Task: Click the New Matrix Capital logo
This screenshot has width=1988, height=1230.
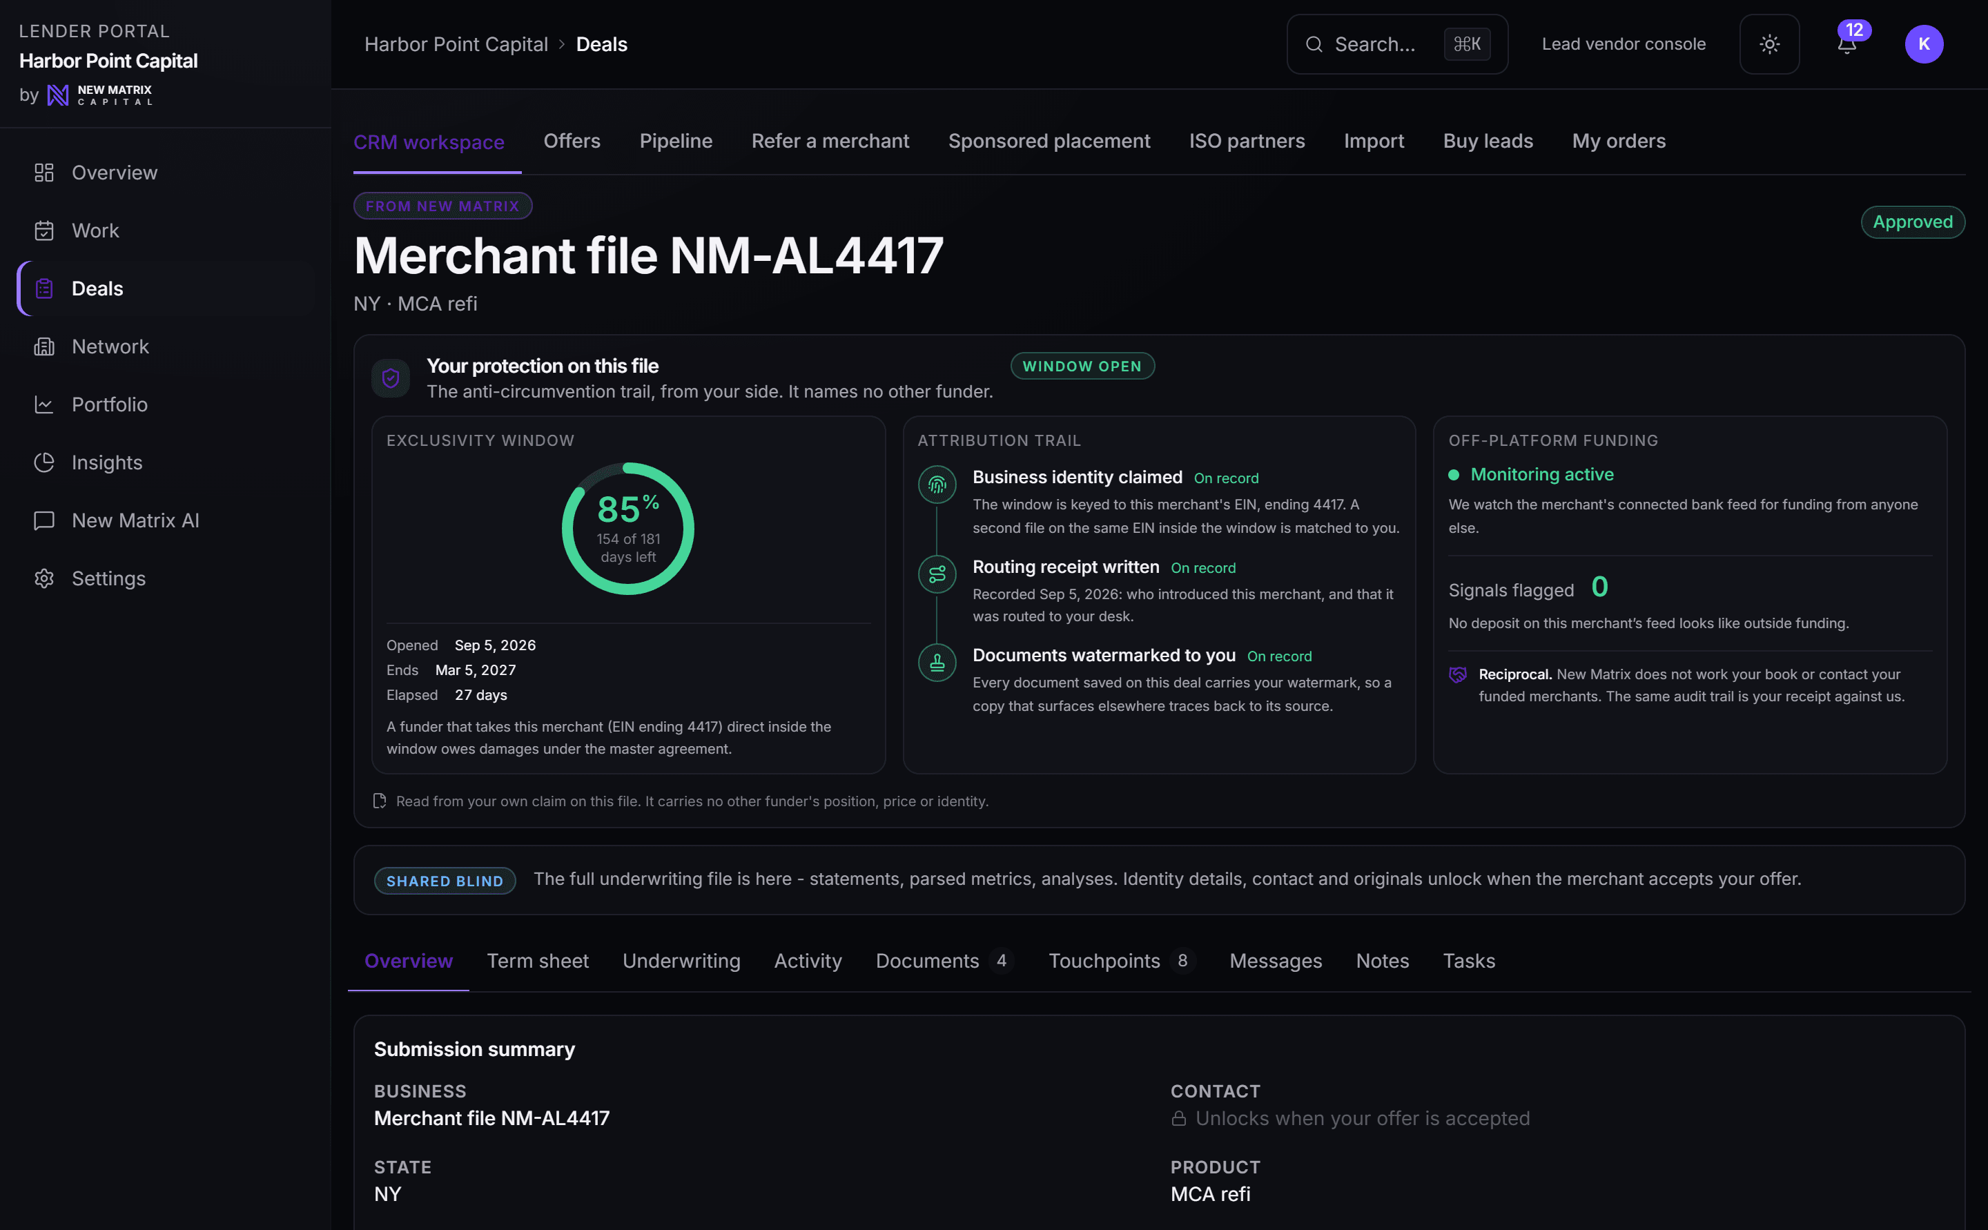Action: click(x=99, y=95)
